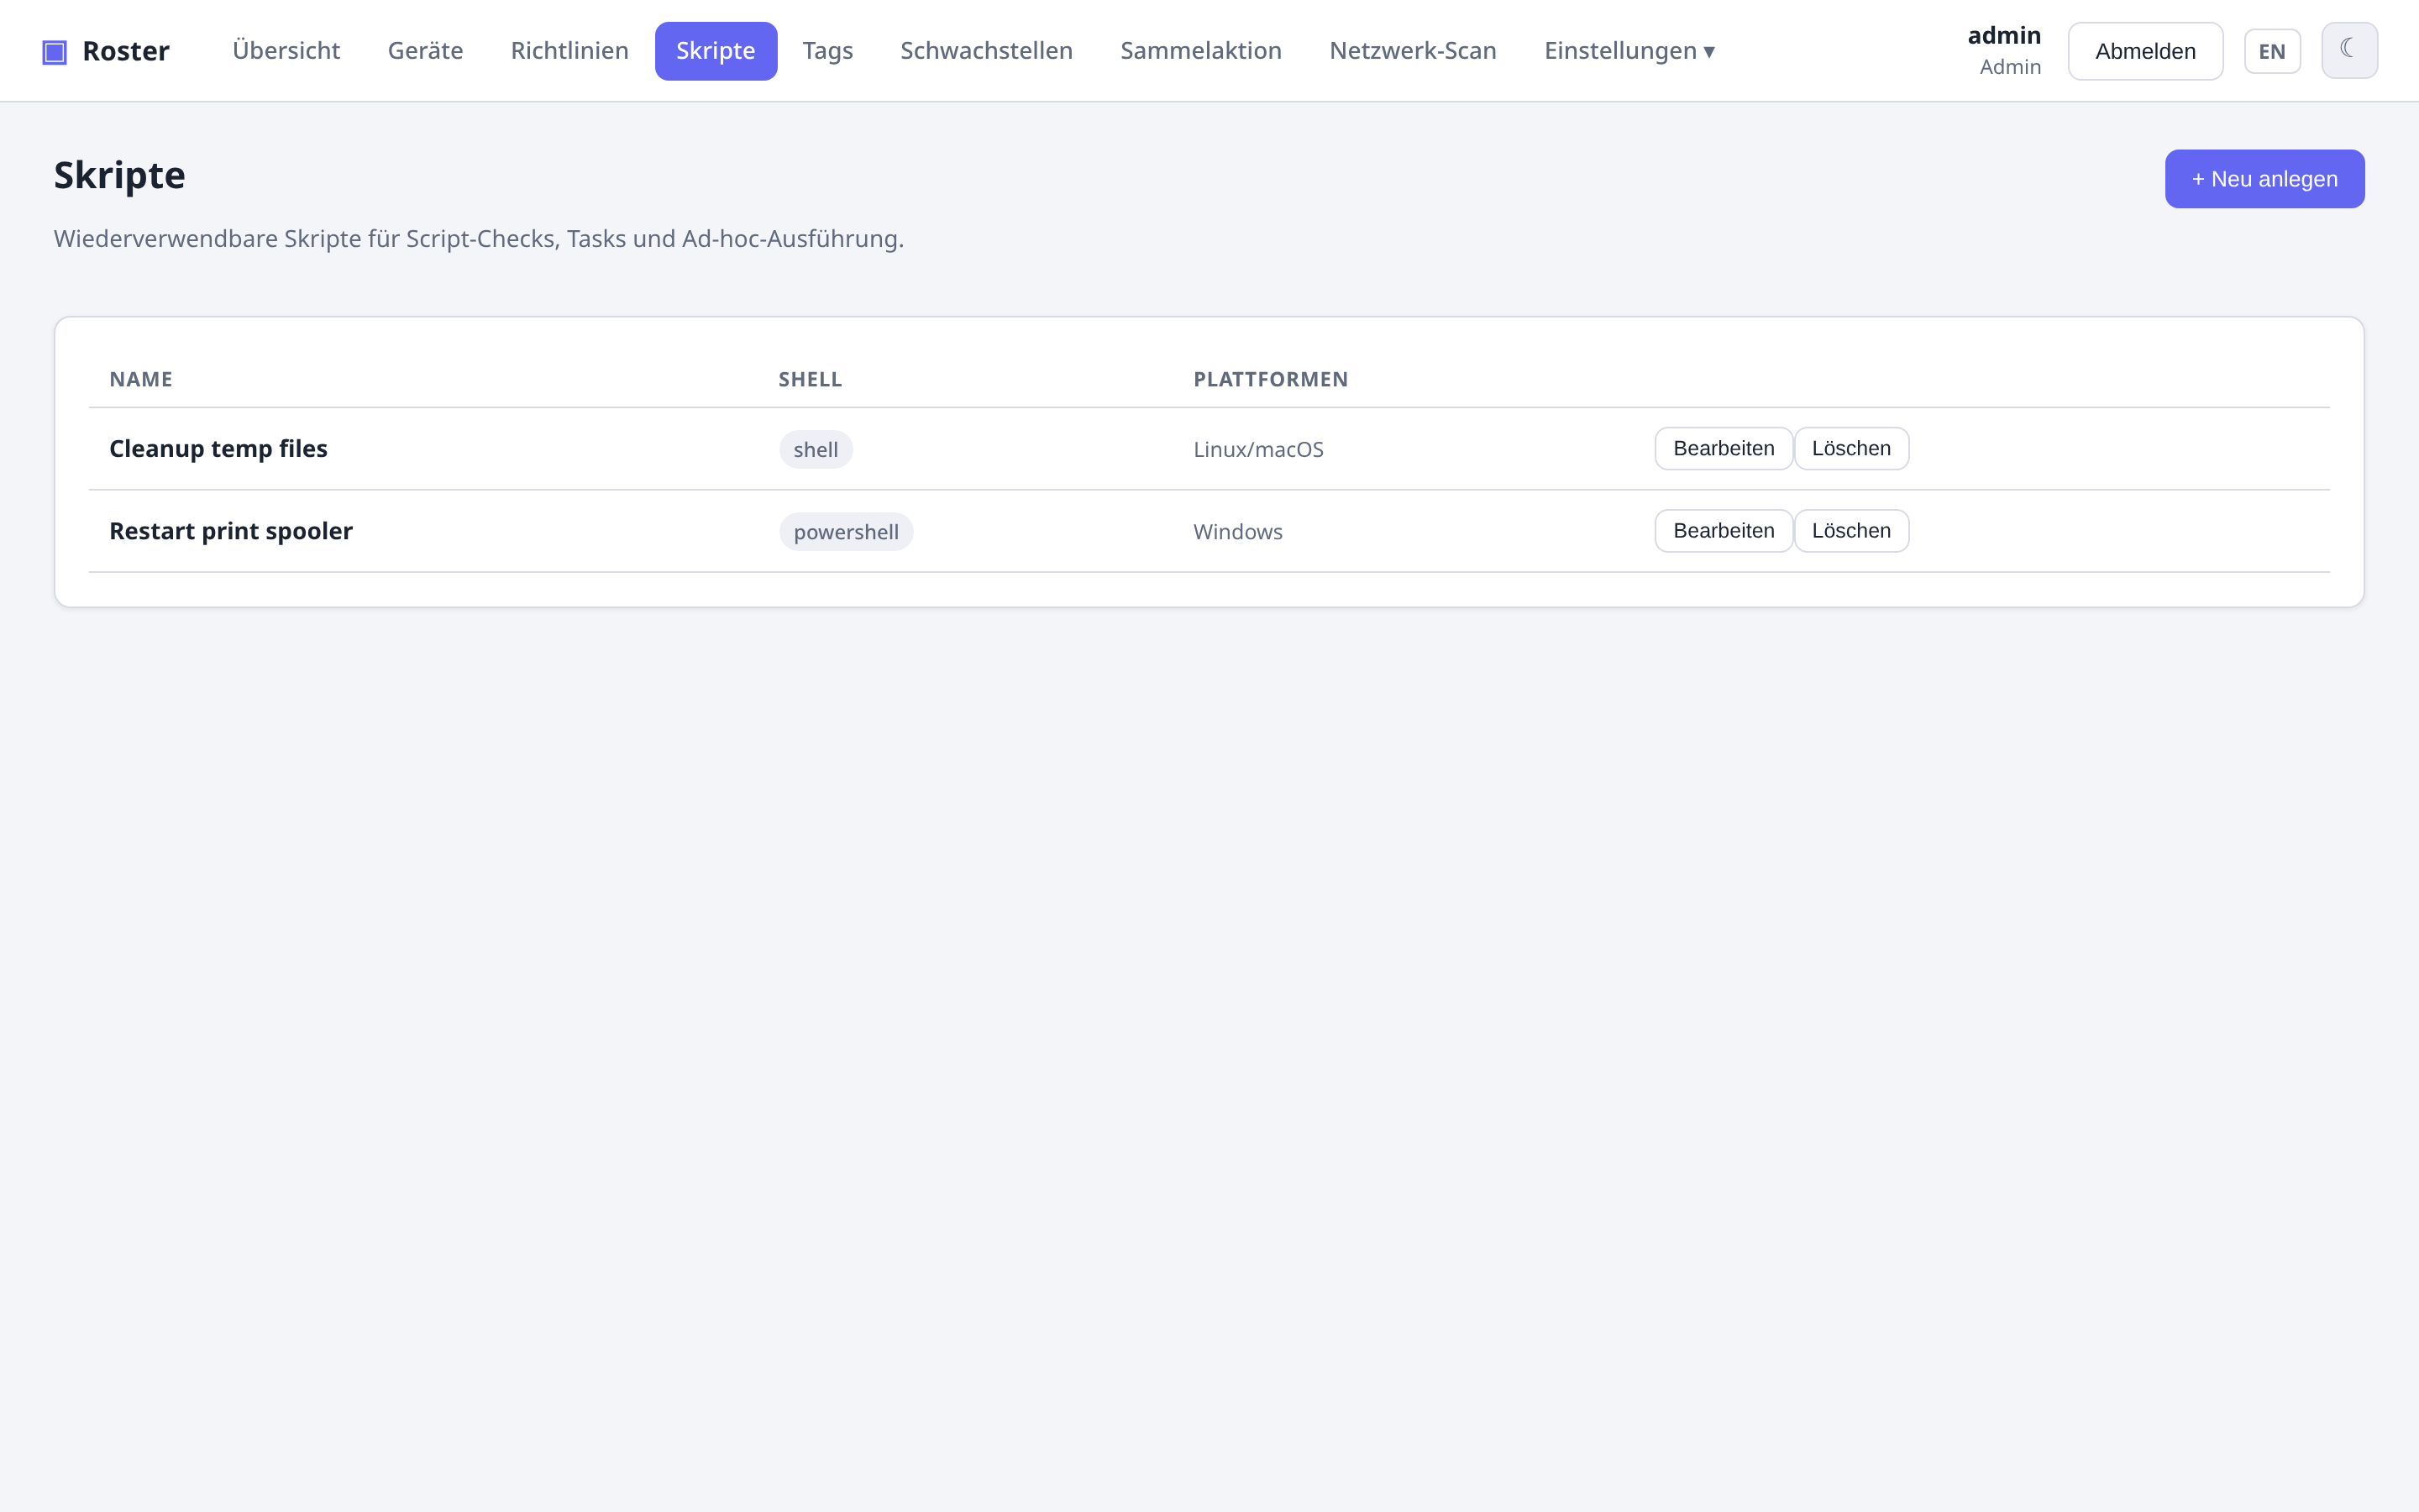Image resolution: width=2419 pixels, height=1512 pixels.
Task: Navigate to Schwachstellen
Action: pos(987,50)
